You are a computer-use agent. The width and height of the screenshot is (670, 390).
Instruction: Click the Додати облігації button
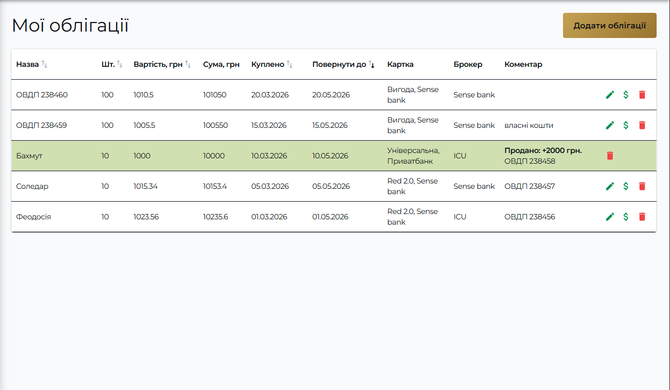pos(610,26)
